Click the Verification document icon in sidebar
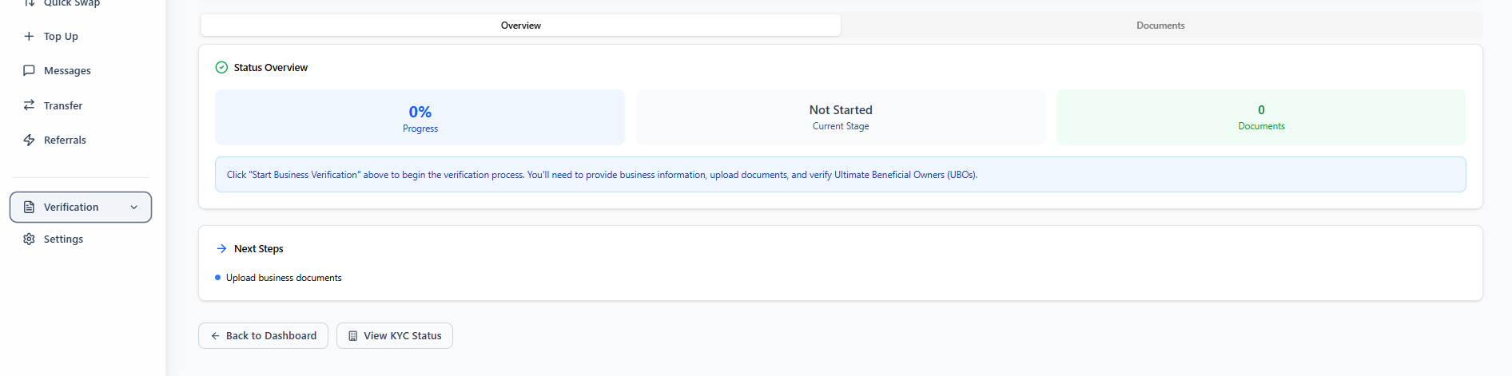Viewport: 1512px width, 376px height. pos(29,207)
